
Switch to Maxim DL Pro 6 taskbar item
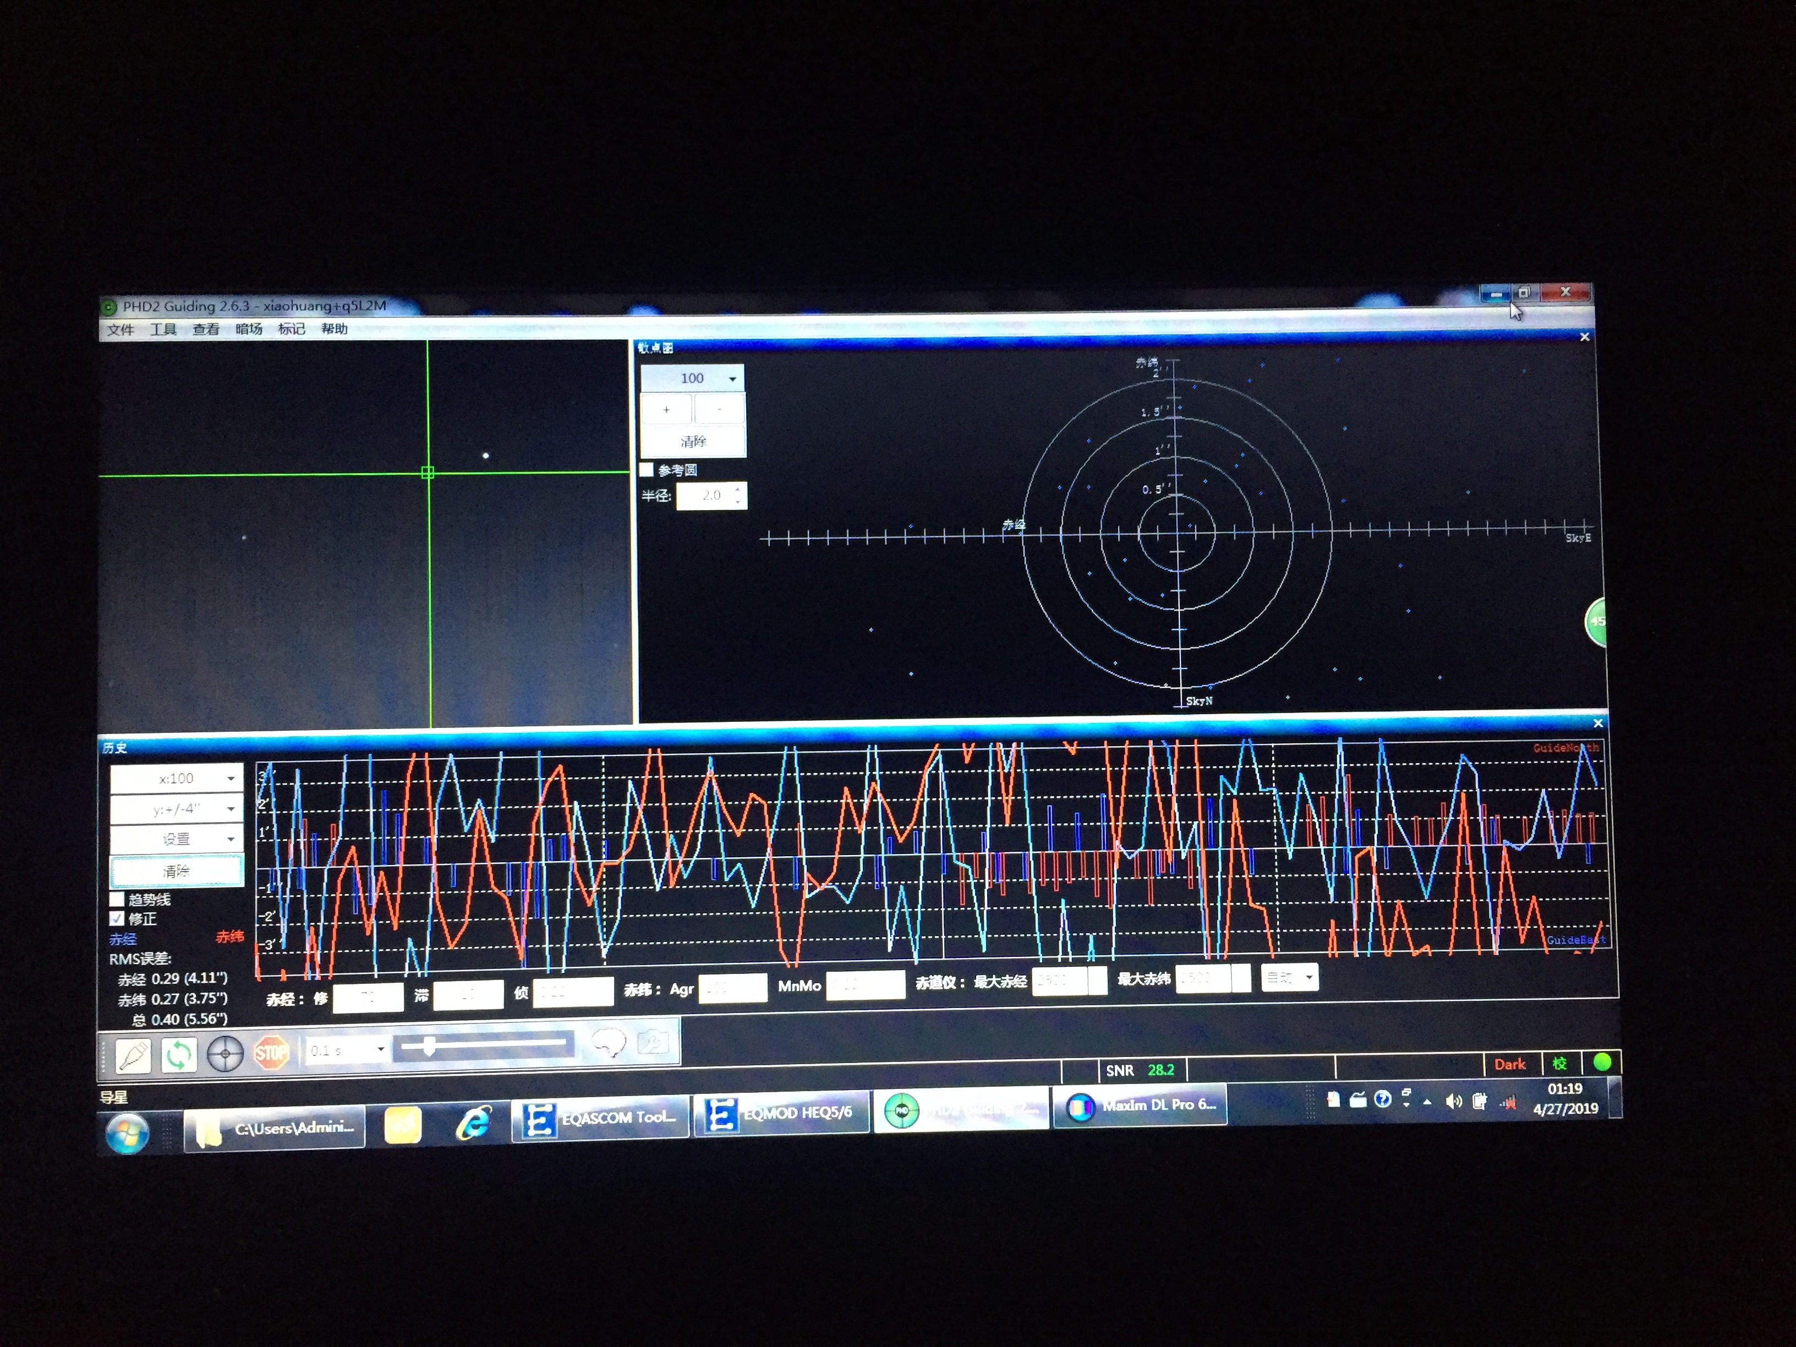tap(1140, 1106)
